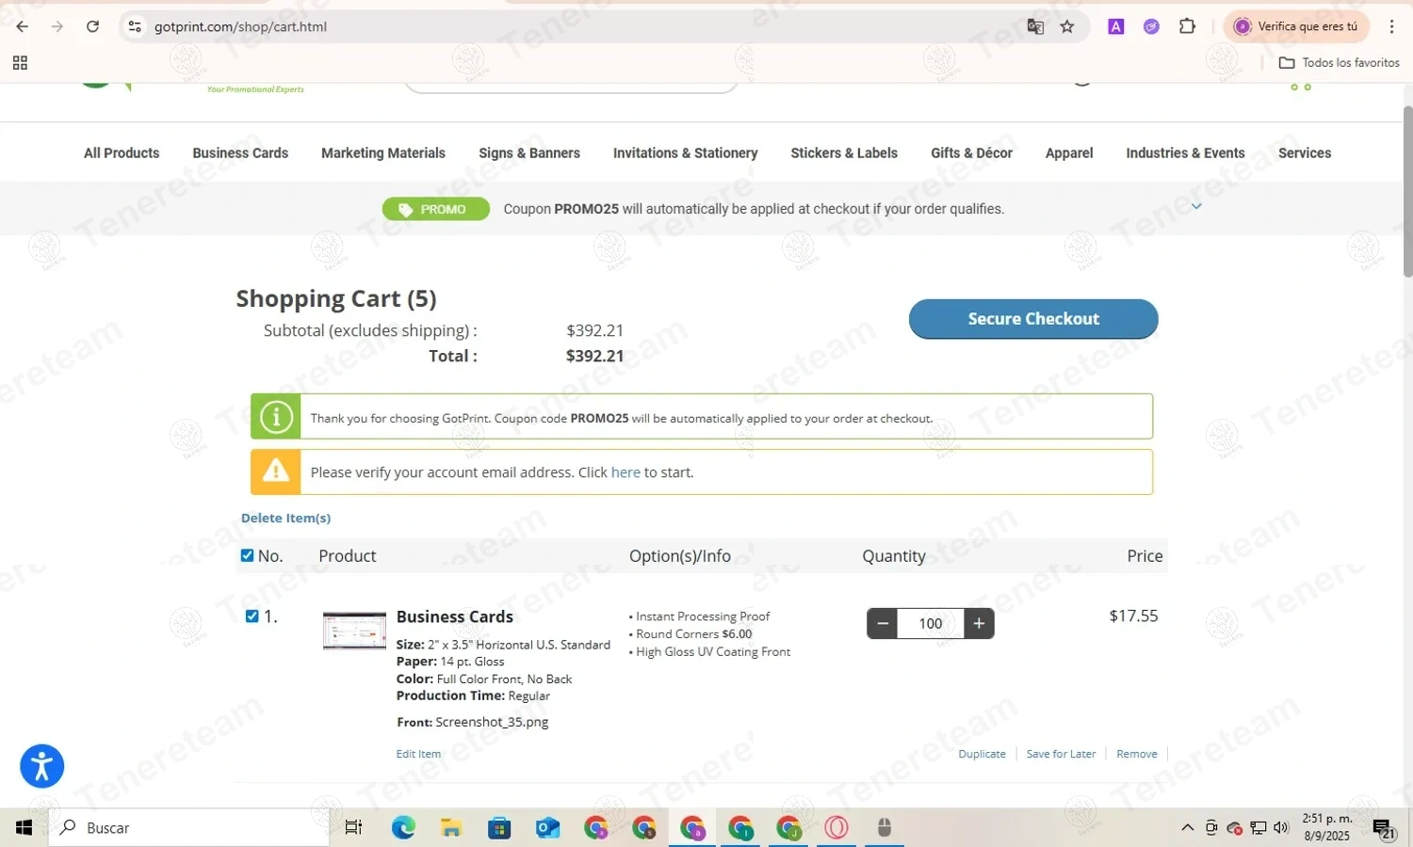
Task: Increase quantity with the plus button
Action: click(979, 623)
